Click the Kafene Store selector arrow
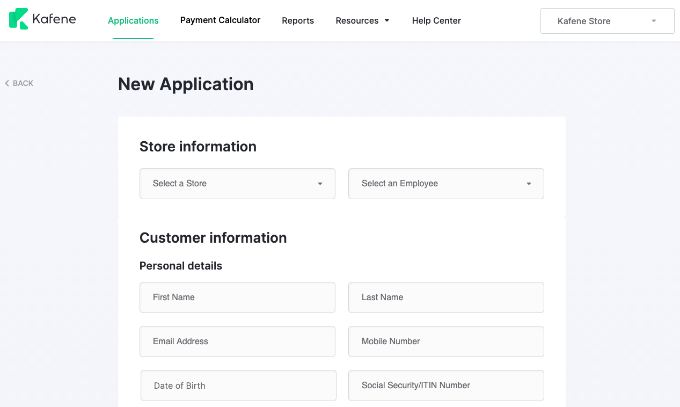680x407 pixels. (x=654, y=21)
